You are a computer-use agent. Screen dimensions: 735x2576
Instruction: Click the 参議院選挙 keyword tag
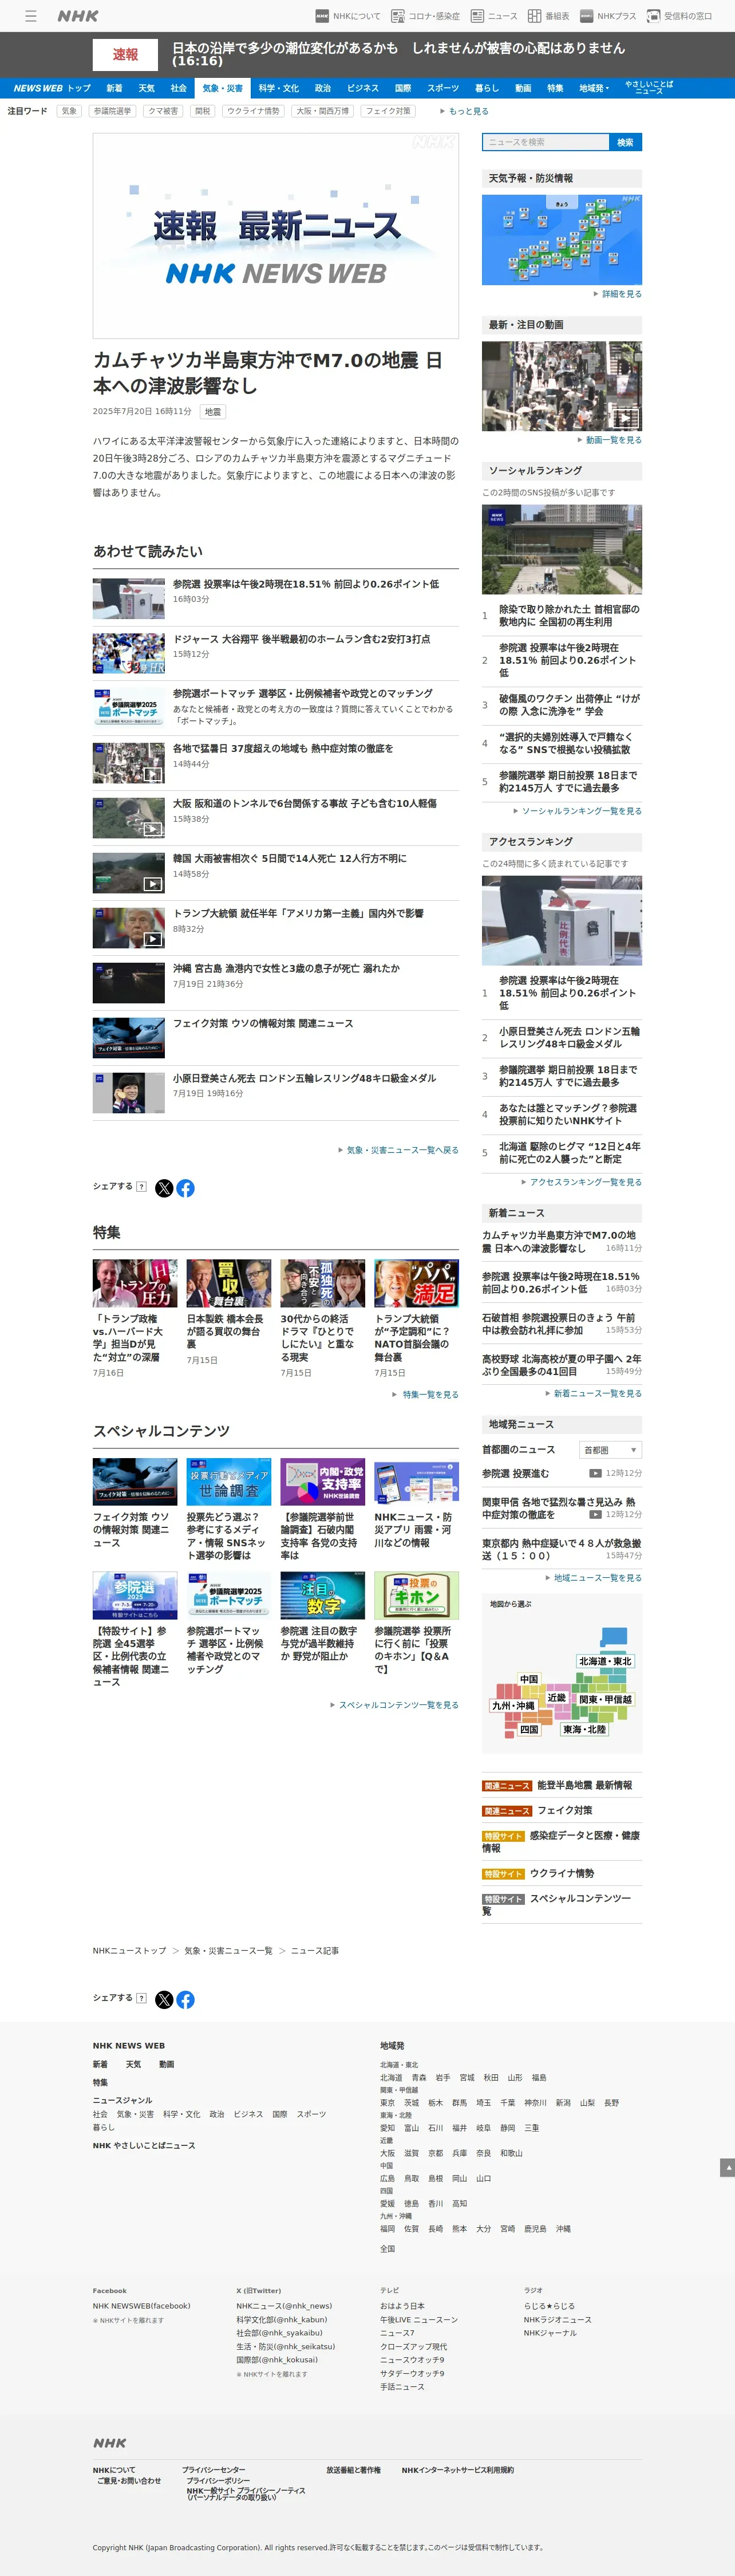click(x=112, y=111)
